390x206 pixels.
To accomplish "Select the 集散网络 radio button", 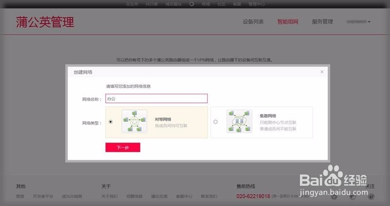I will coord(215,122).
